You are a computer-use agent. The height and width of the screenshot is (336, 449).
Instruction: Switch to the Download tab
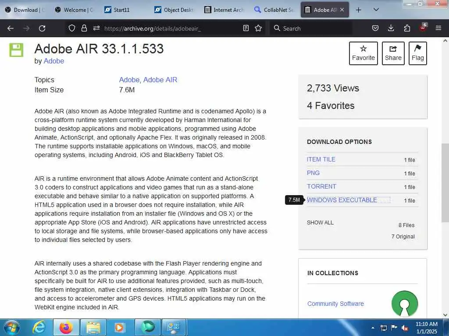[x=25, y=10]
